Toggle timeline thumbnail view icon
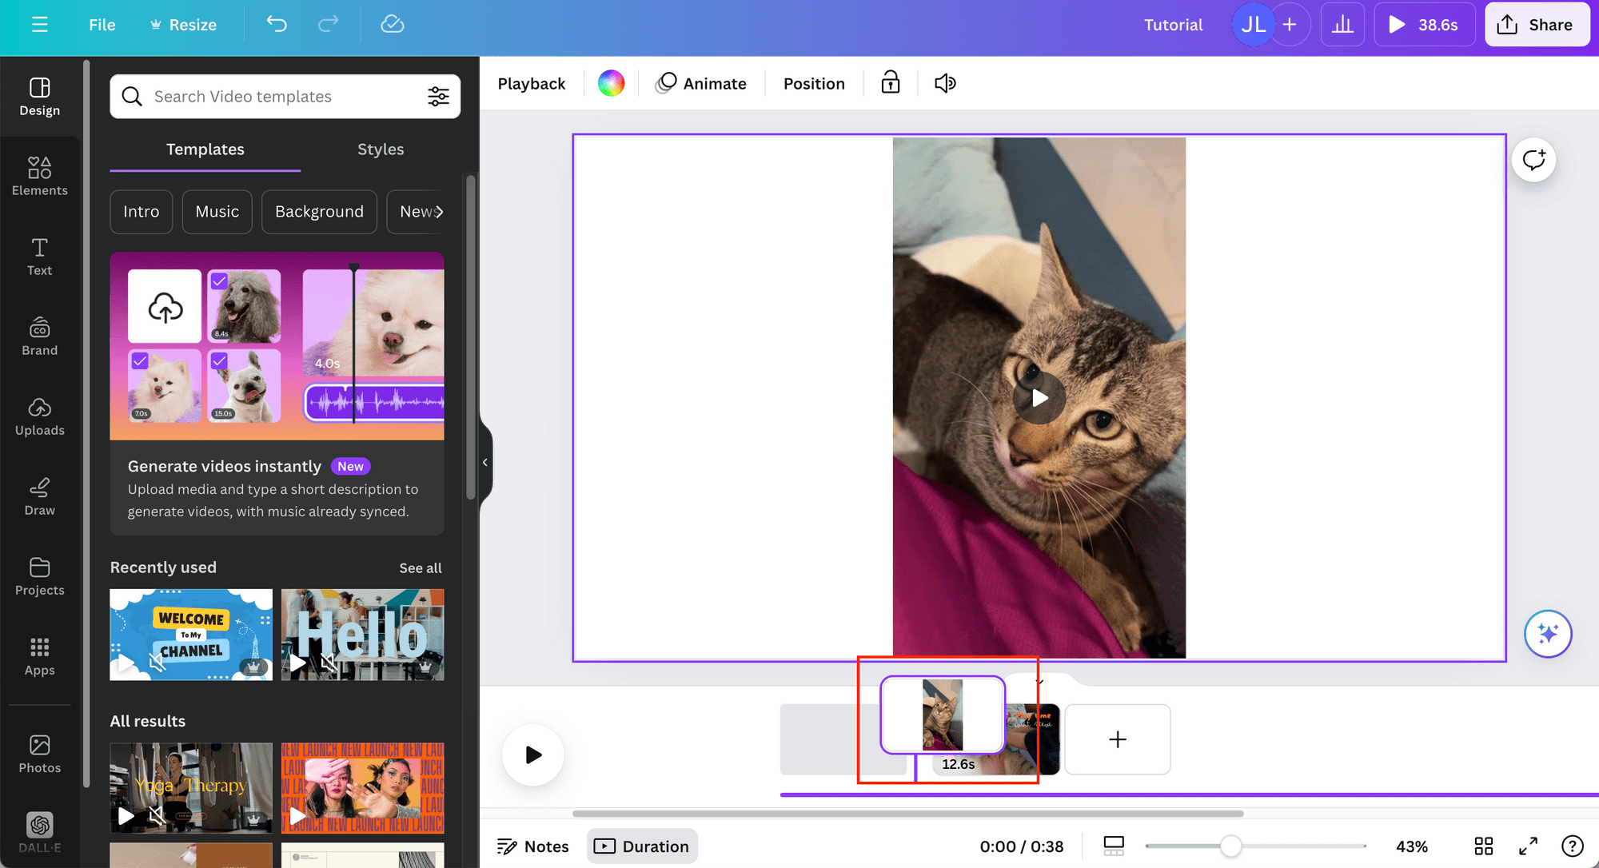 click(1114, 846)
